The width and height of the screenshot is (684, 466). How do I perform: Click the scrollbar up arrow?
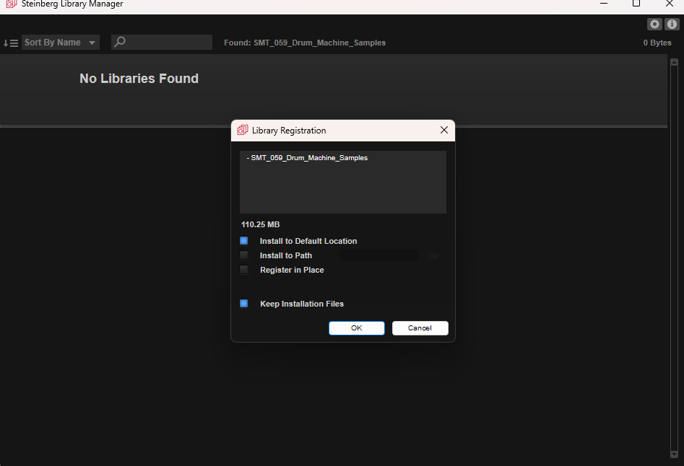point(674,63)
